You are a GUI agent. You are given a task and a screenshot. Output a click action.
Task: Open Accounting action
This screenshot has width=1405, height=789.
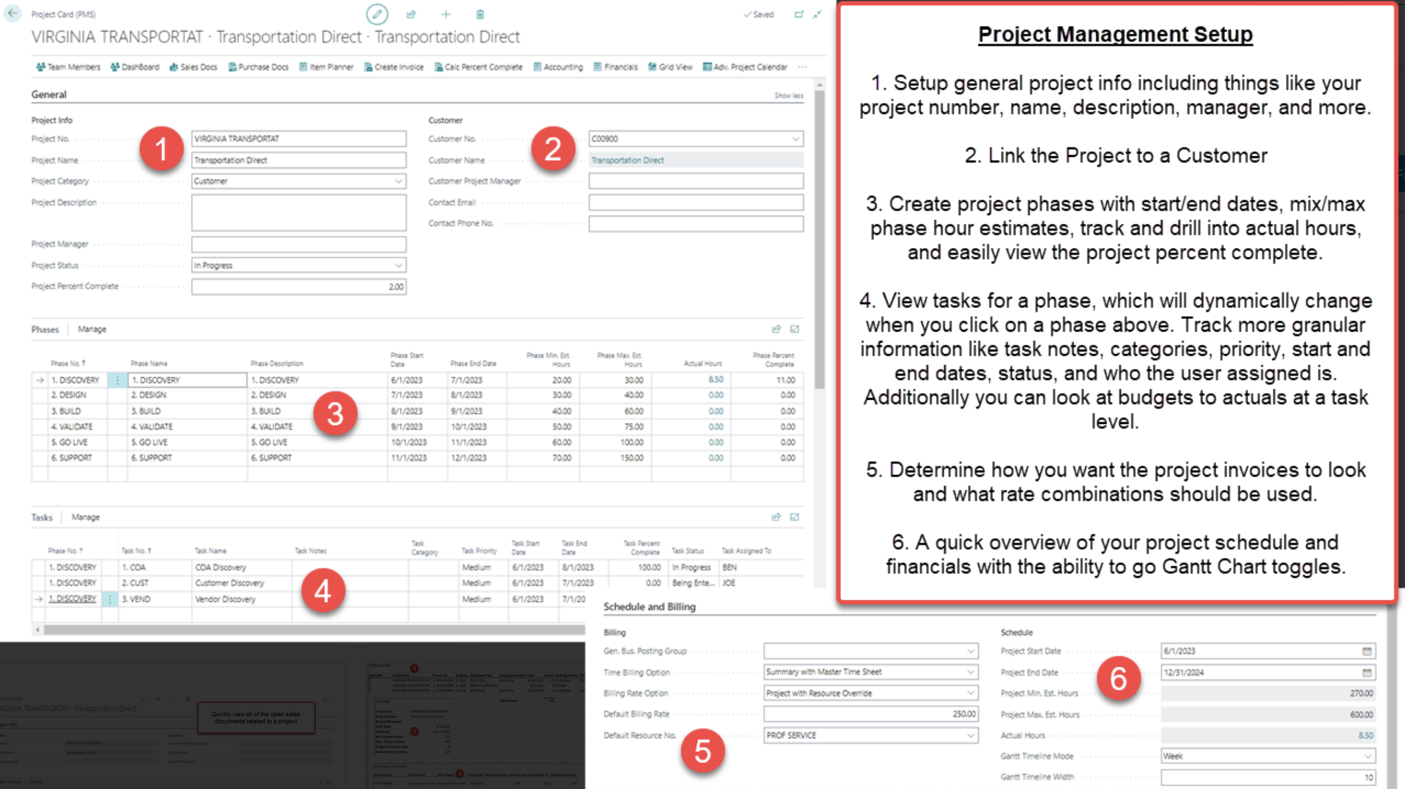coord(558,67)
